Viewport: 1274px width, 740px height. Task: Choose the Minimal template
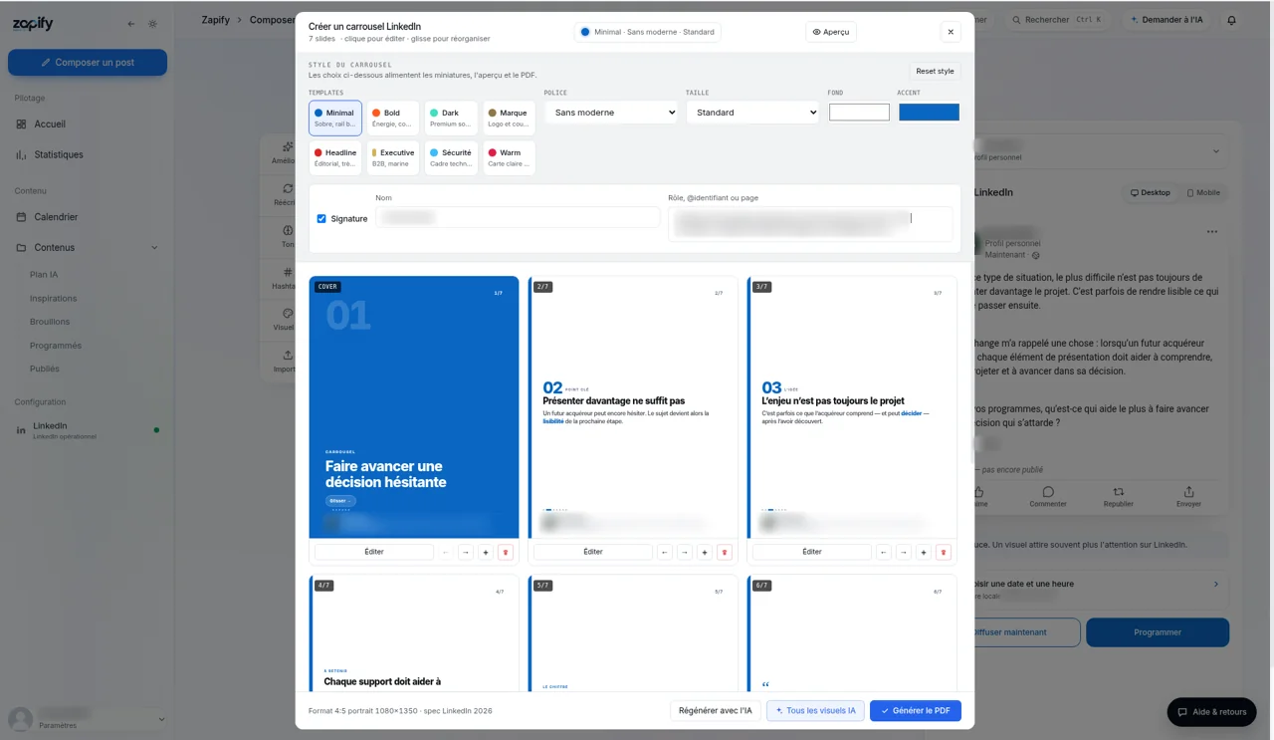coord(335,118)
